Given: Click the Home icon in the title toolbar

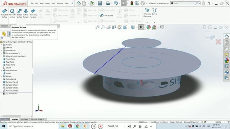Looking at the screenshot, I should pos(79,3).
